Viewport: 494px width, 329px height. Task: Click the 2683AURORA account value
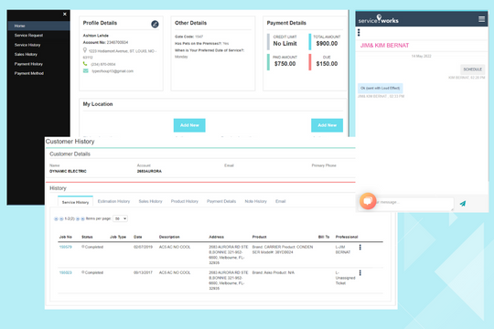point(149,171)
